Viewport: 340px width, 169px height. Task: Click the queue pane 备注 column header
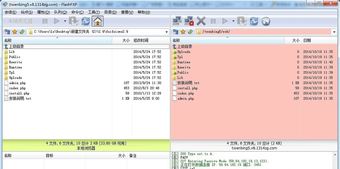[149, 155]
